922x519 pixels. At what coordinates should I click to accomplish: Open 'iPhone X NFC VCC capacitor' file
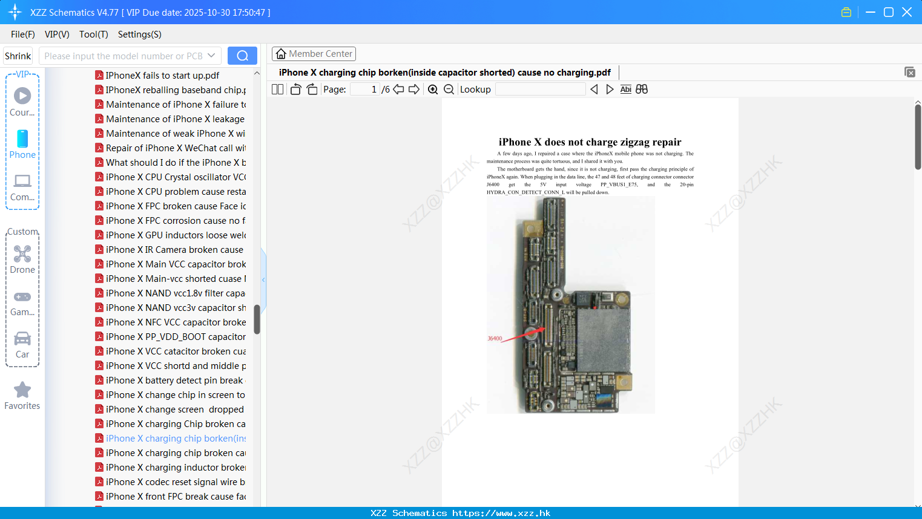coord(171,322)
